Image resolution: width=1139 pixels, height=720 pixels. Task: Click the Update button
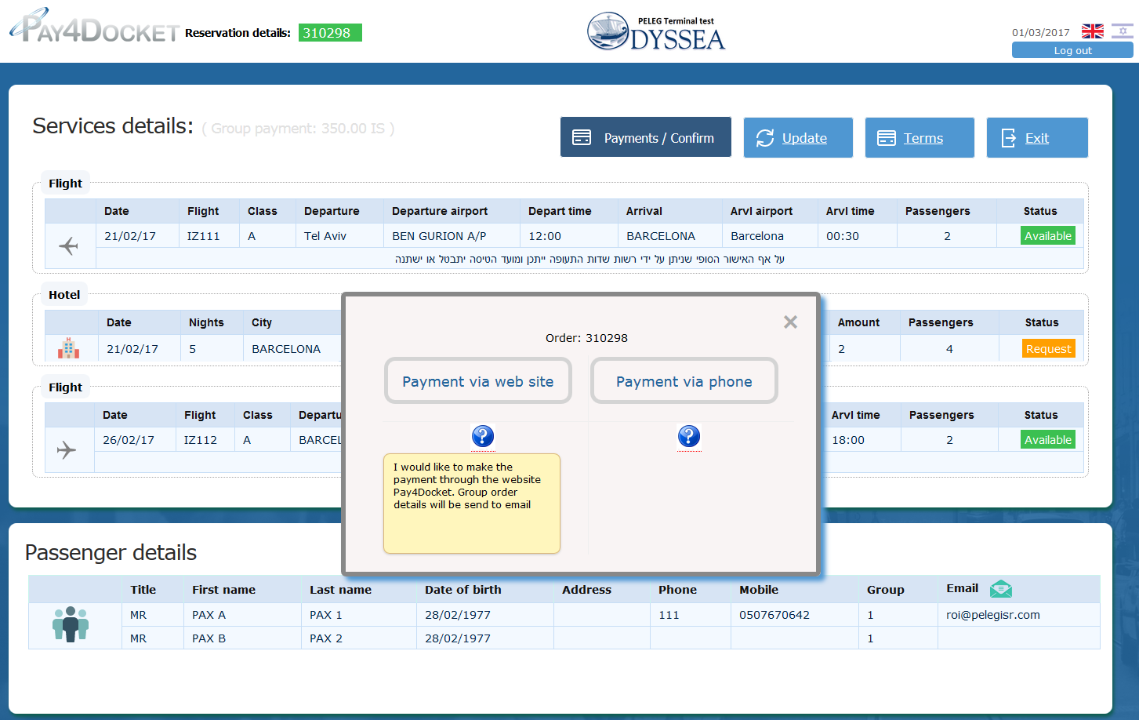pos(798,137)
